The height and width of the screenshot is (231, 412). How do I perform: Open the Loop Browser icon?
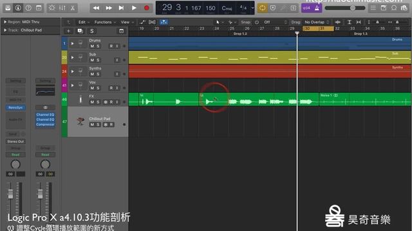[394, 8]
